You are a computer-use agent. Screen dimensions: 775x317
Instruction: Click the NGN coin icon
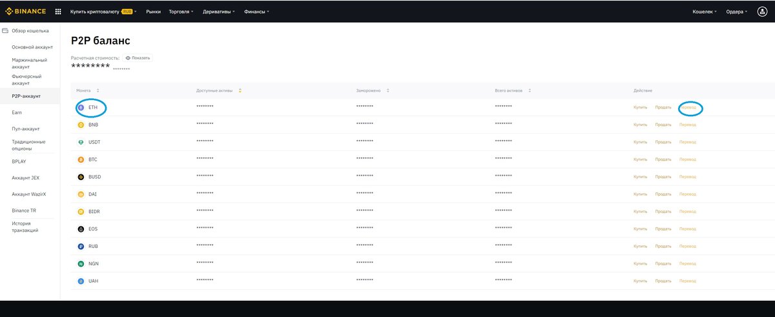(81, 264)
